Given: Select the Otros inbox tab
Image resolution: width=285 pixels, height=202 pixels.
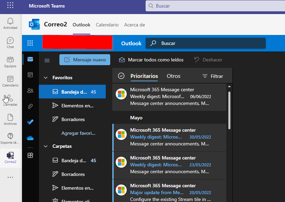Looking at the screenshot, I should click(174, 76).
